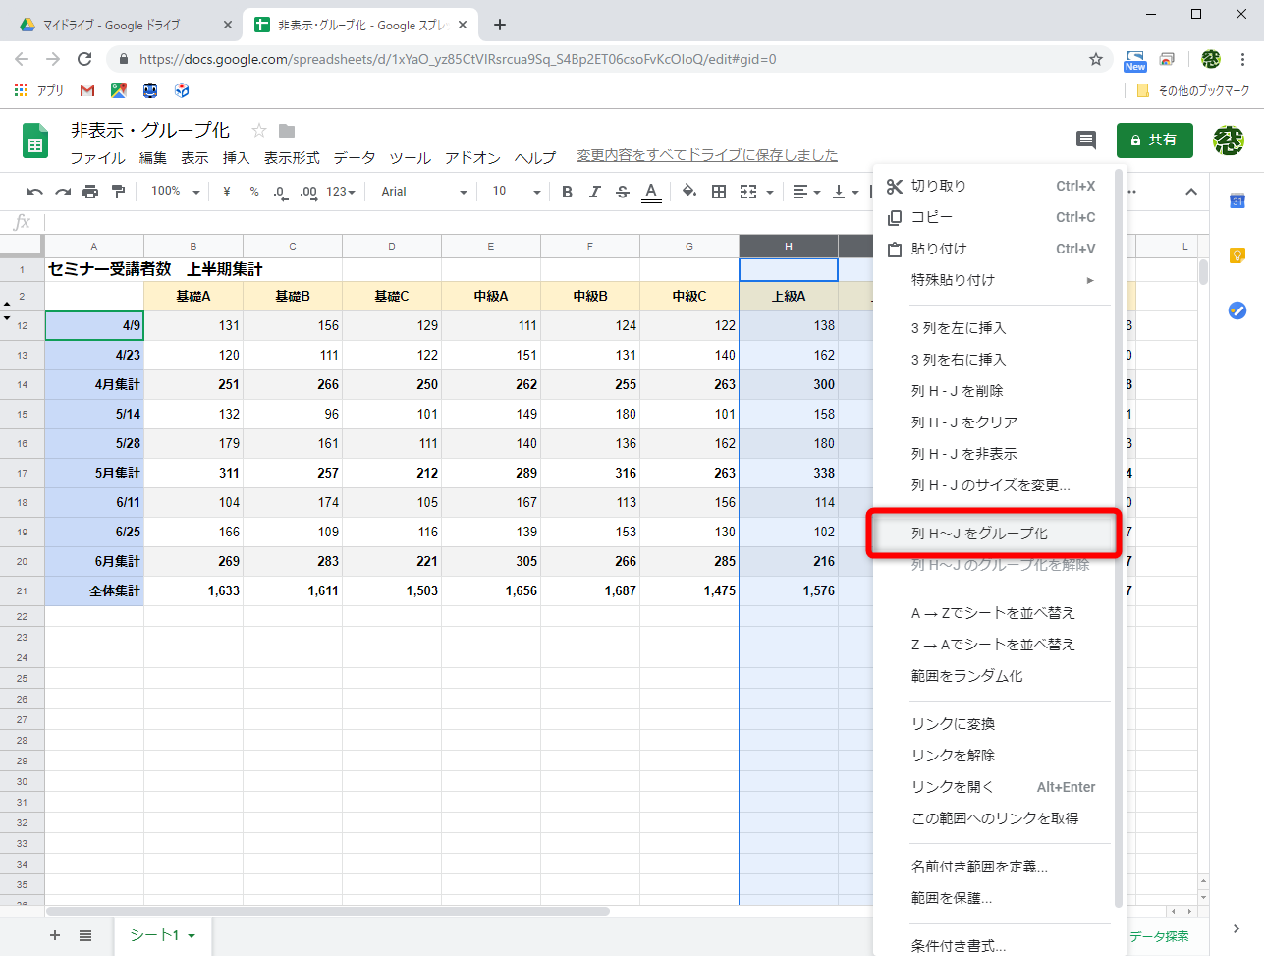1264x956 pixels.
Task: Open Google Calendar from the side panel
Action: tap(1237, 201)
